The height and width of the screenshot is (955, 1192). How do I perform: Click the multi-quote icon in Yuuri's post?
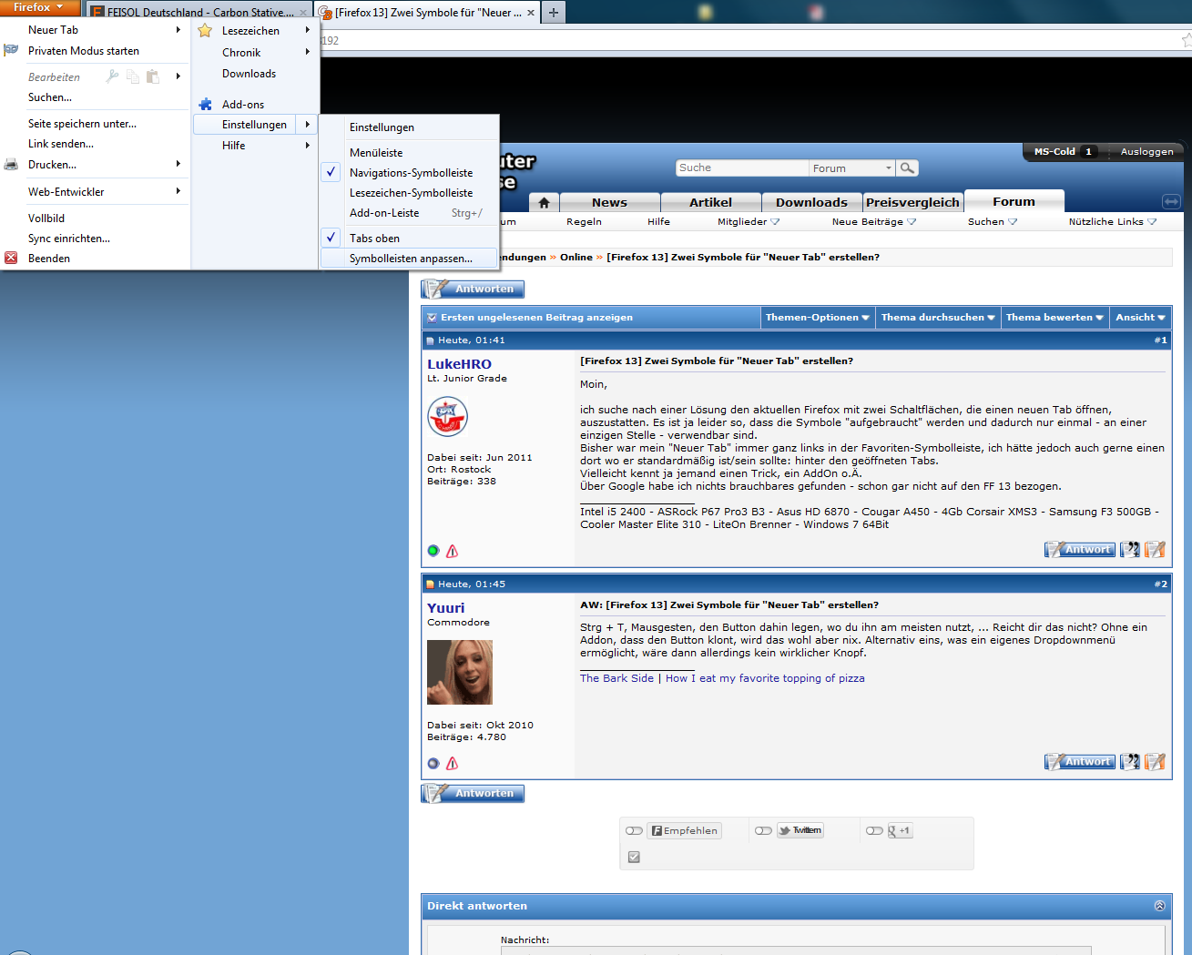point(1130,761)
